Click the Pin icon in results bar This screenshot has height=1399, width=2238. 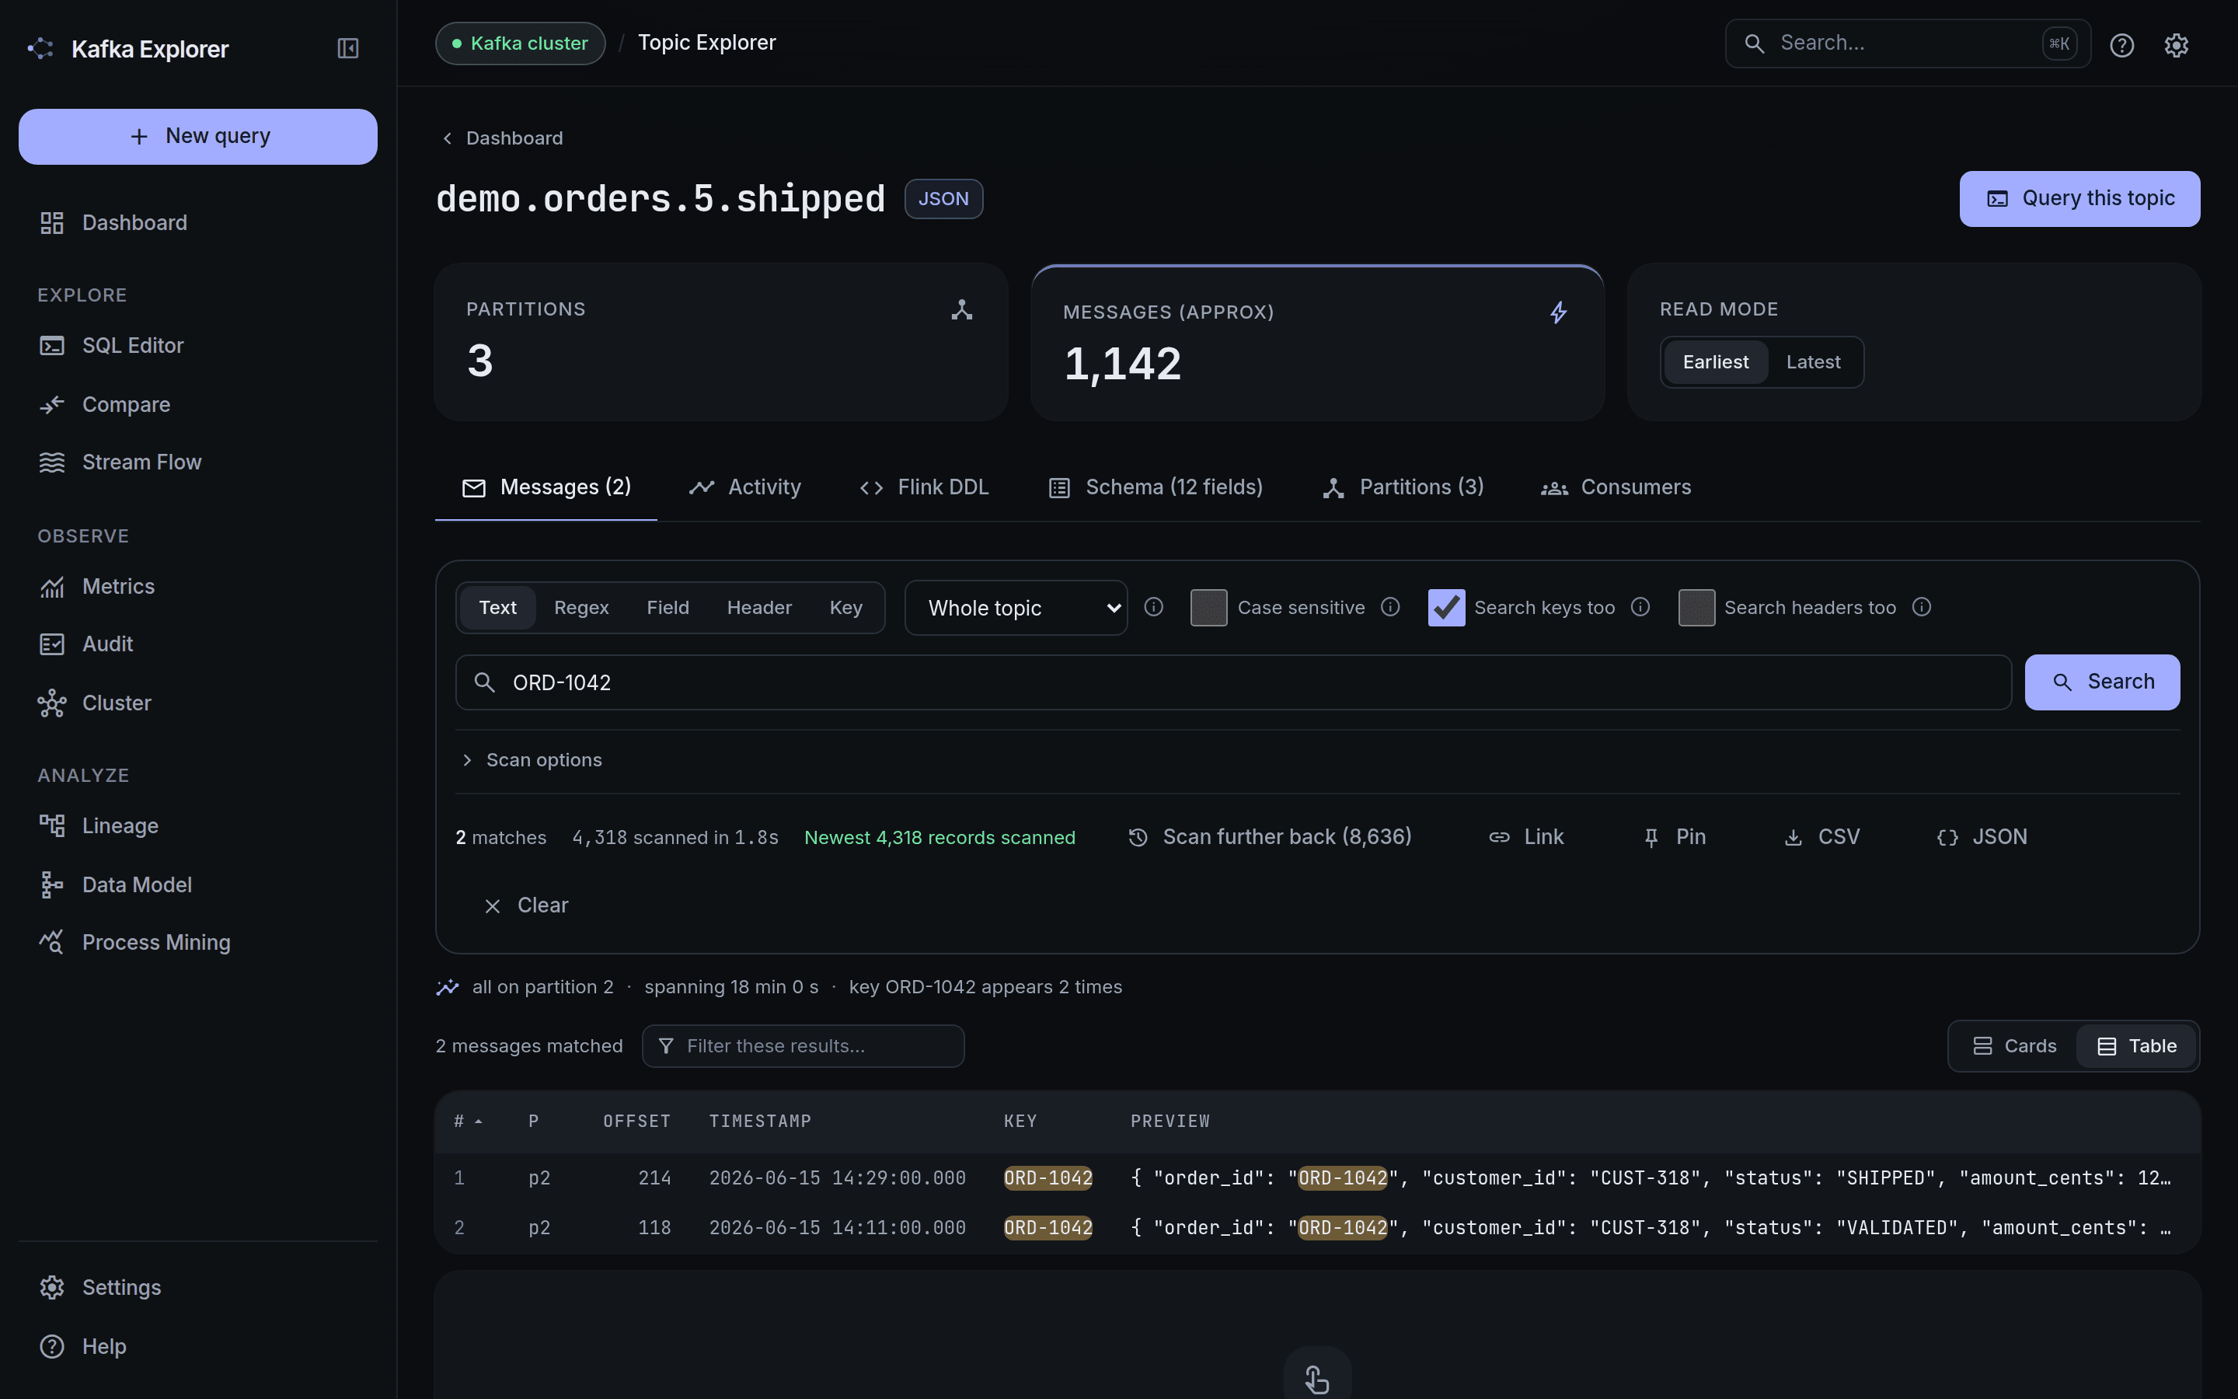pos(1651,837)
